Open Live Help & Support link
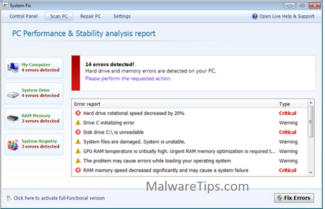The width and height of the screenshot is (325, 209). [287, 17]
